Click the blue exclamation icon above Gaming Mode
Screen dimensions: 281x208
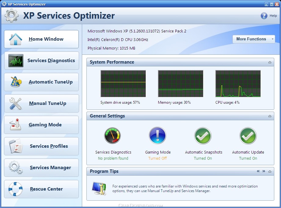158,136
